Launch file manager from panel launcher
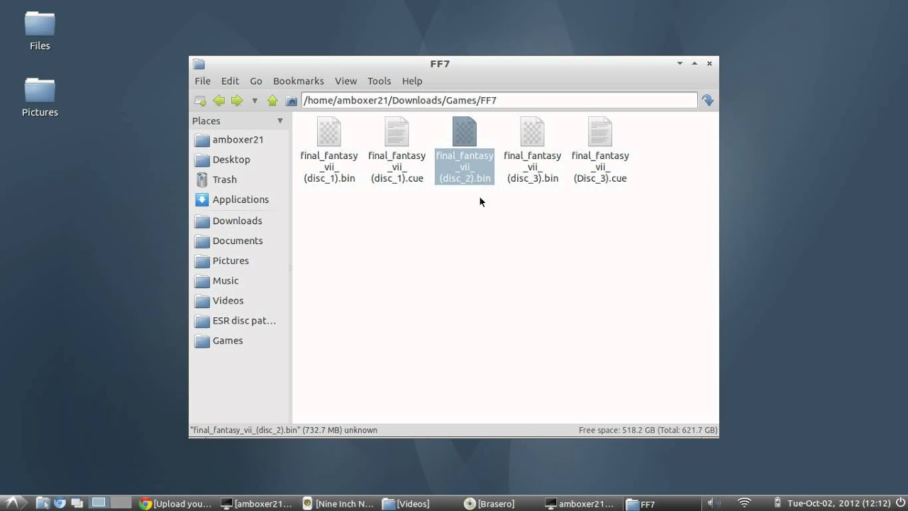Image resolution: width=908 pixels, height=511 pixels. pos(43,503)
